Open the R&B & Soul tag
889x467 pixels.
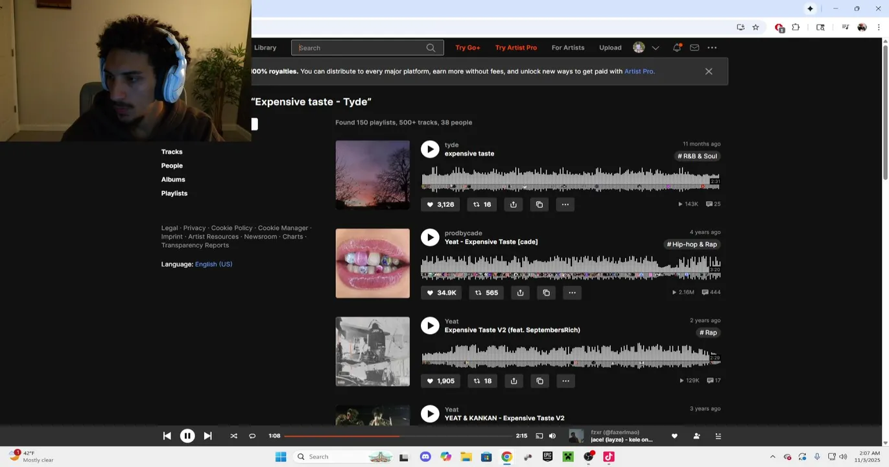click(x=698, y=156)
